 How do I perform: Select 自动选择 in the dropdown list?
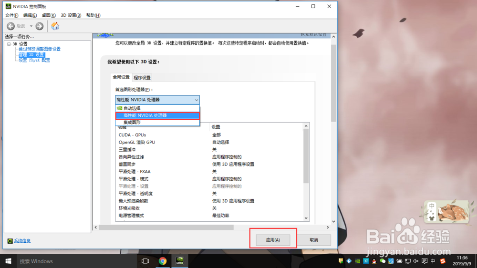coord(157,108)
